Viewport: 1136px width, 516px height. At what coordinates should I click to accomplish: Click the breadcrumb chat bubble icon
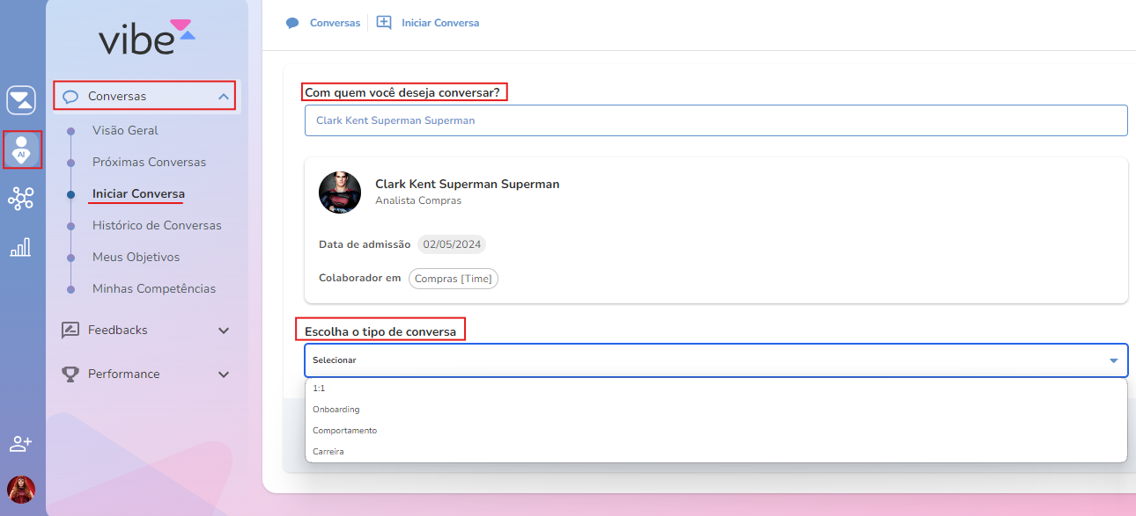click(293, 23)
